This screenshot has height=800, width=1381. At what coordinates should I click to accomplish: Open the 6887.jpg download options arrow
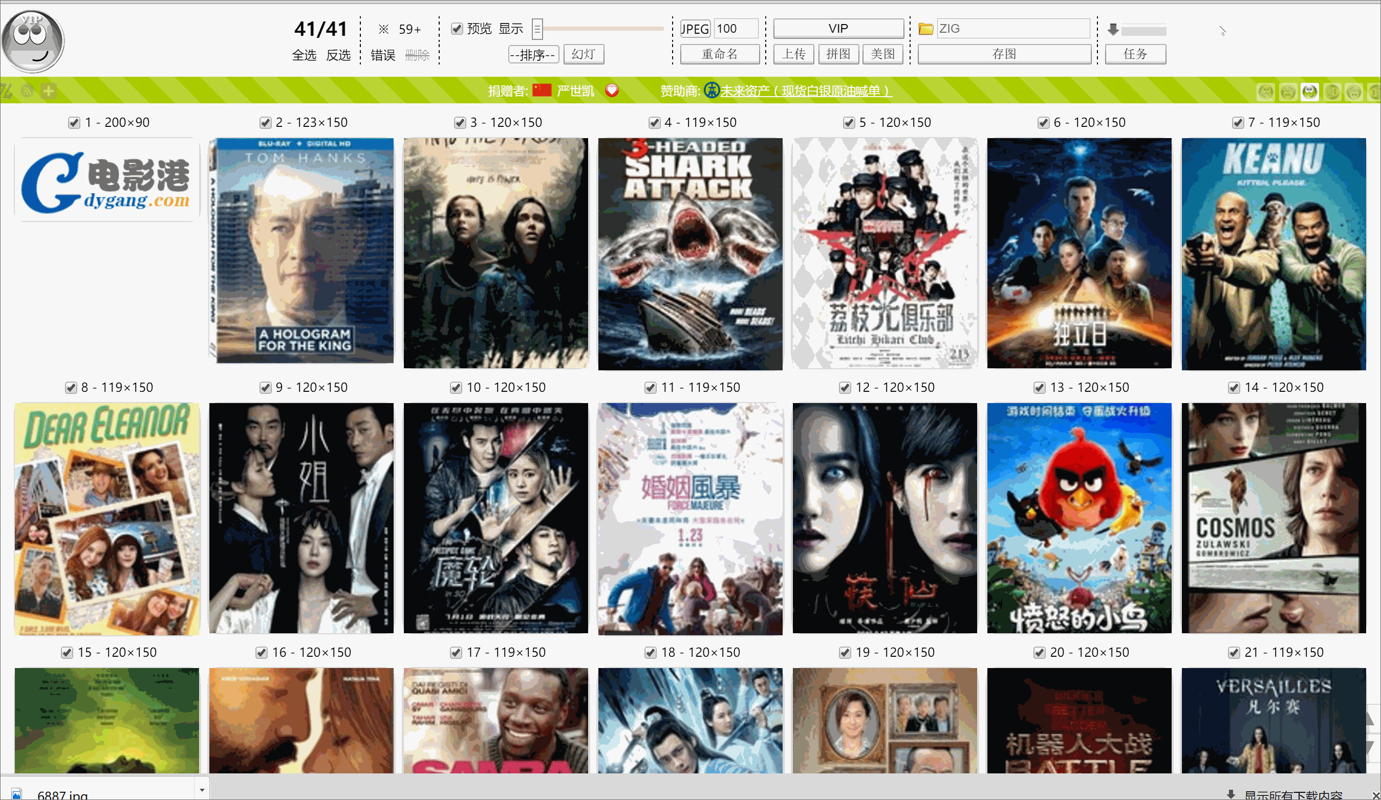tap(202, 790)
